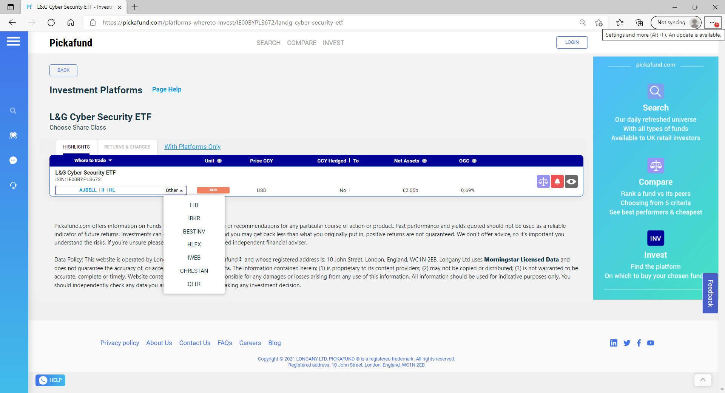Open the browser collections icon

pyautogui.click(x=639, y=23)
